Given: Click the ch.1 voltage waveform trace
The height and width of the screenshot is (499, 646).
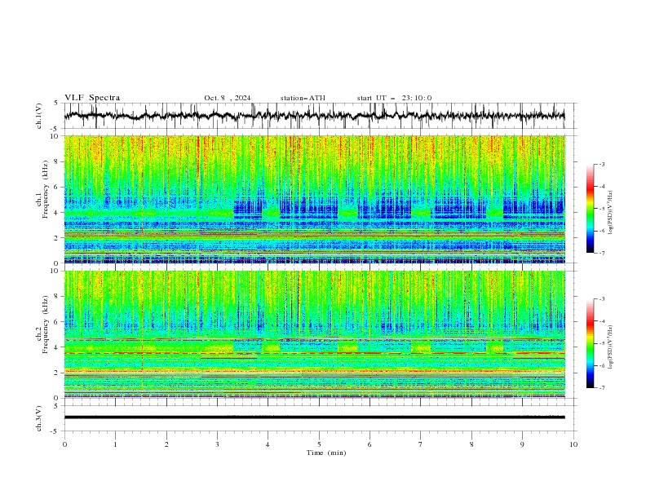Looking at the screenshot, I should pos(314,116).
